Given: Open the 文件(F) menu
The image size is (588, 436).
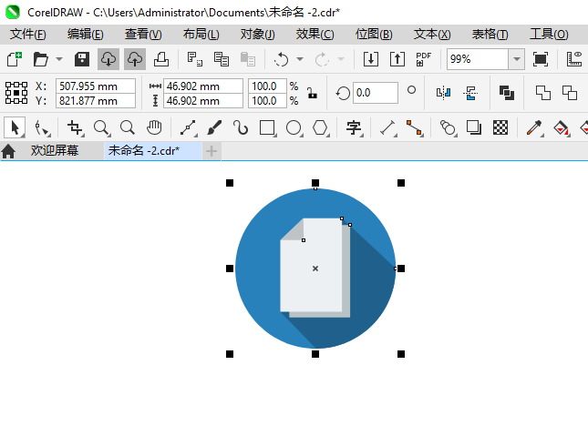Looking at the screenshot, I should tap(27, 35).
